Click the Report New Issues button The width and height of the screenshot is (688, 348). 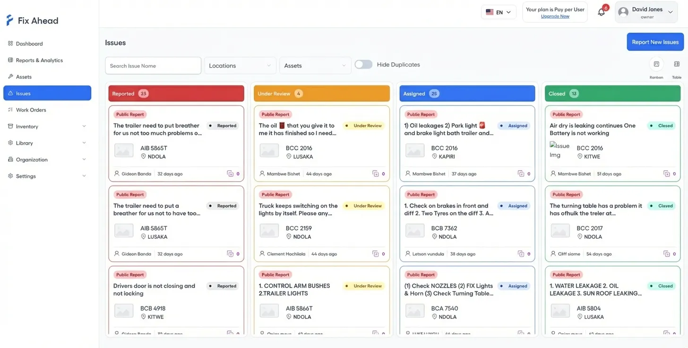pos(655,42)
